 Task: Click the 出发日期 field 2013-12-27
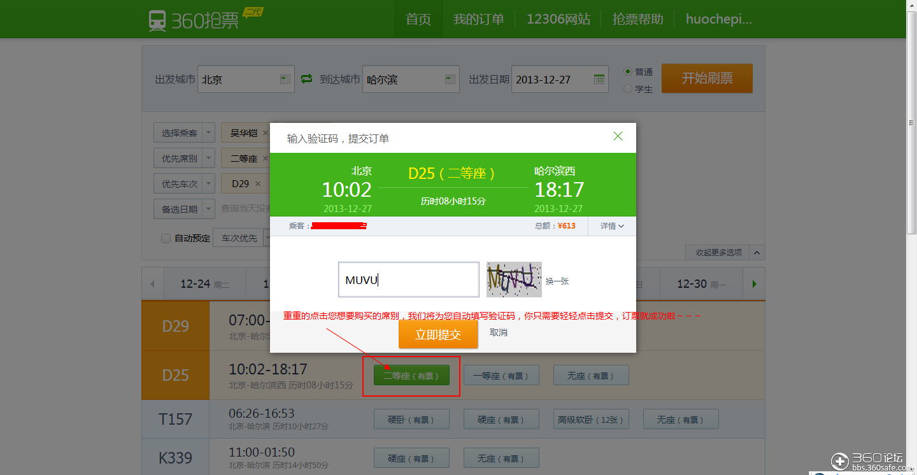(x=560, y=80)
